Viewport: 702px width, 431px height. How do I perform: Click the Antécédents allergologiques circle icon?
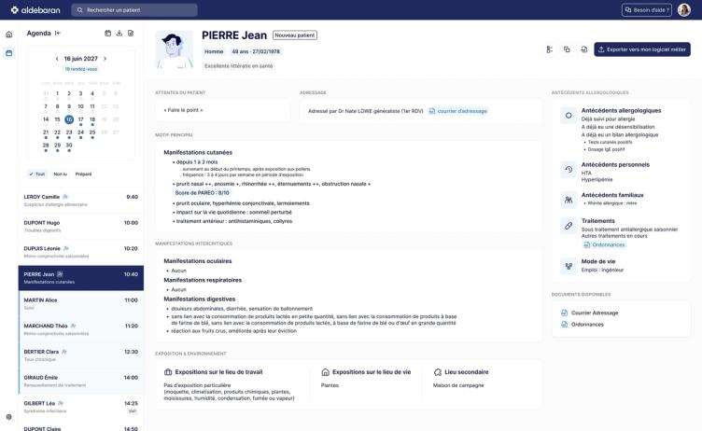(x=569, y=116)
